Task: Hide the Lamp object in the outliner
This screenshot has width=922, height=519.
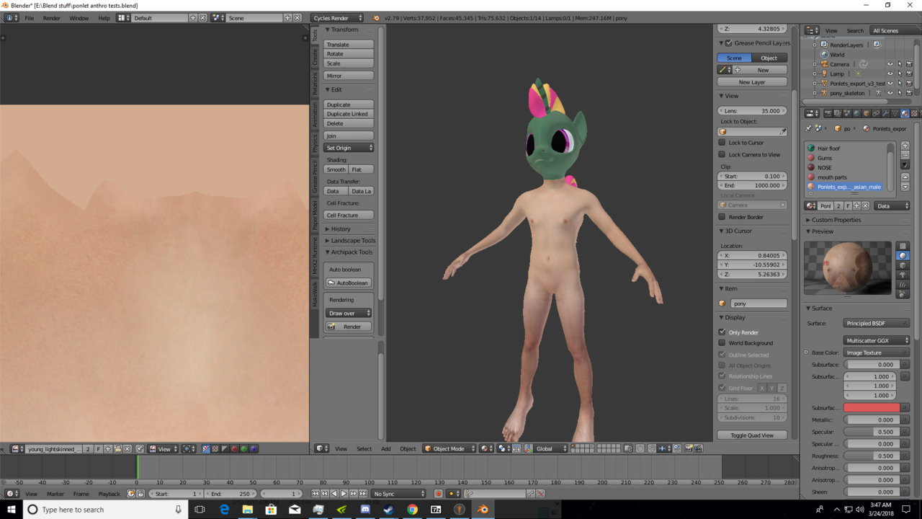Action: 890,74
